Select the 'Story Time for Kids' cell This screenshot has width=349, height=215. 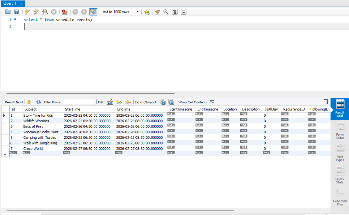click(x=43, y=115)
